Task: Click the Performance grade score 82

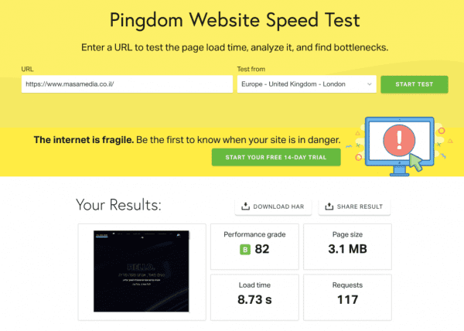Action: click(x=261, y=248)
